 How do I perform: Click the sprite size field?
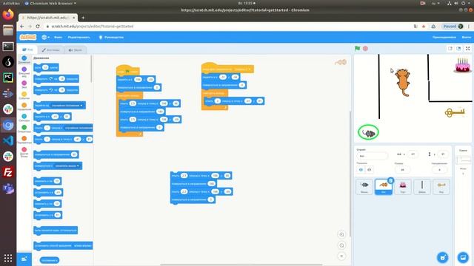point(402,169)
